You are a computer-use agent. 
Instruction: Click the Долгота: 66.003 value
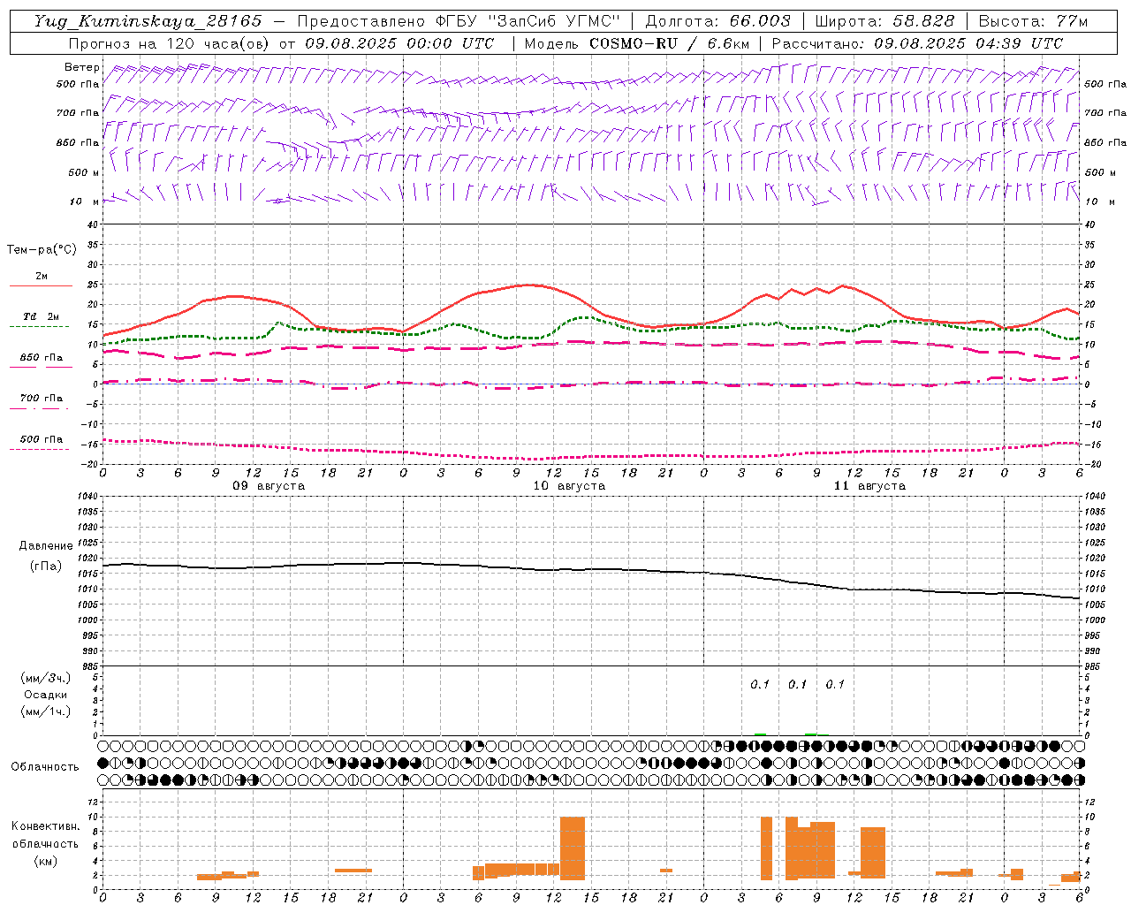[x=718, y=21]
